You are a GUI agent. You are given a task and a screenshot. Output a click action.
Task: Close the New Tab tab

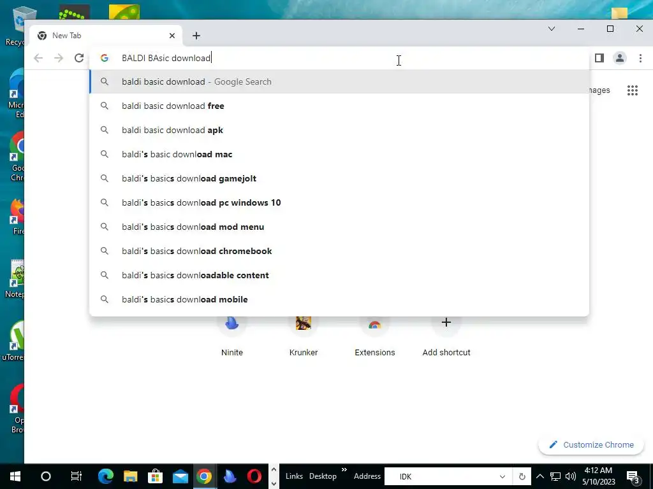coord(172,36)
